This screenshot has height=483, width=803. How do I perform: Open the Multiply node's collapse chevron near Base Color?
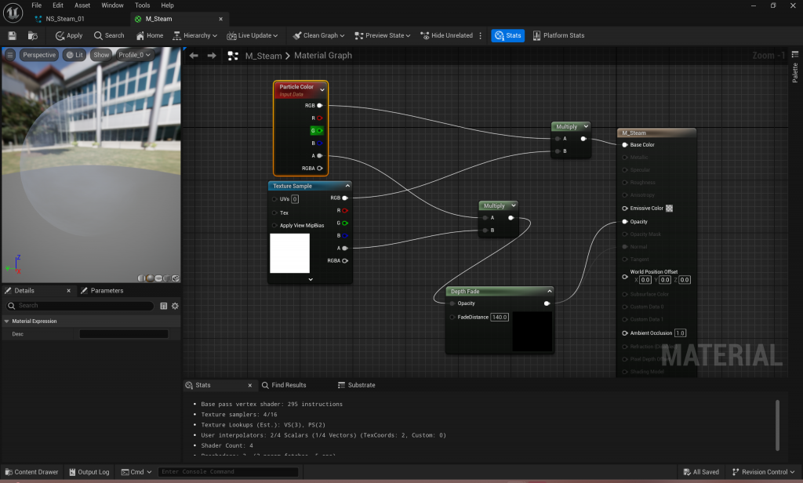pos(585,126)
